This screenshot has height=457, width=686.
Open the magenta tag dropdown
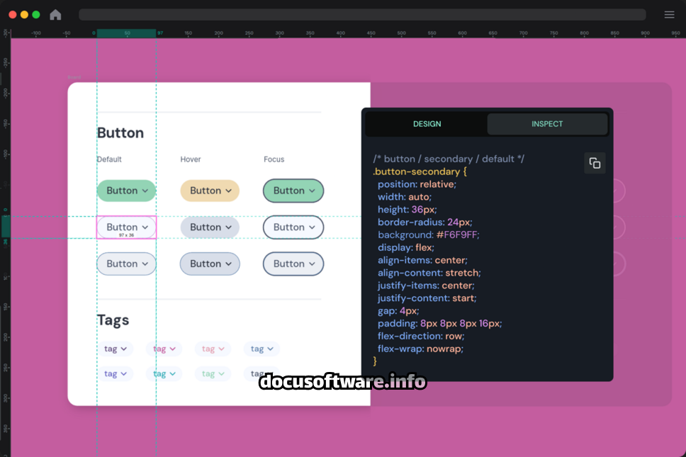click(164, 349)
